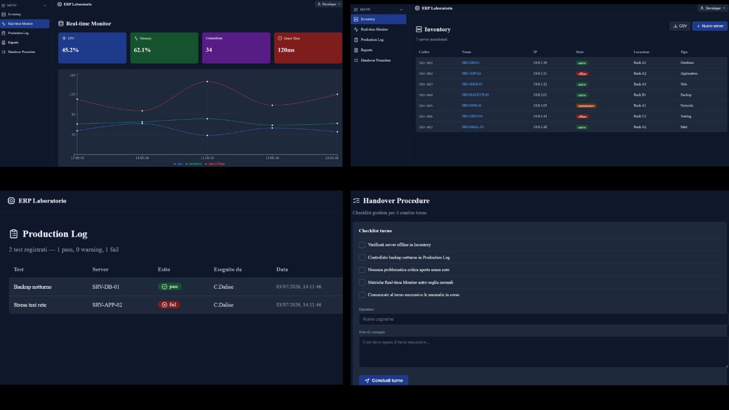Image resolution: width=729 pixels, height=410 pixels.
Task: Click 'Stress test rete' row in Production Log
Action: 175,305
